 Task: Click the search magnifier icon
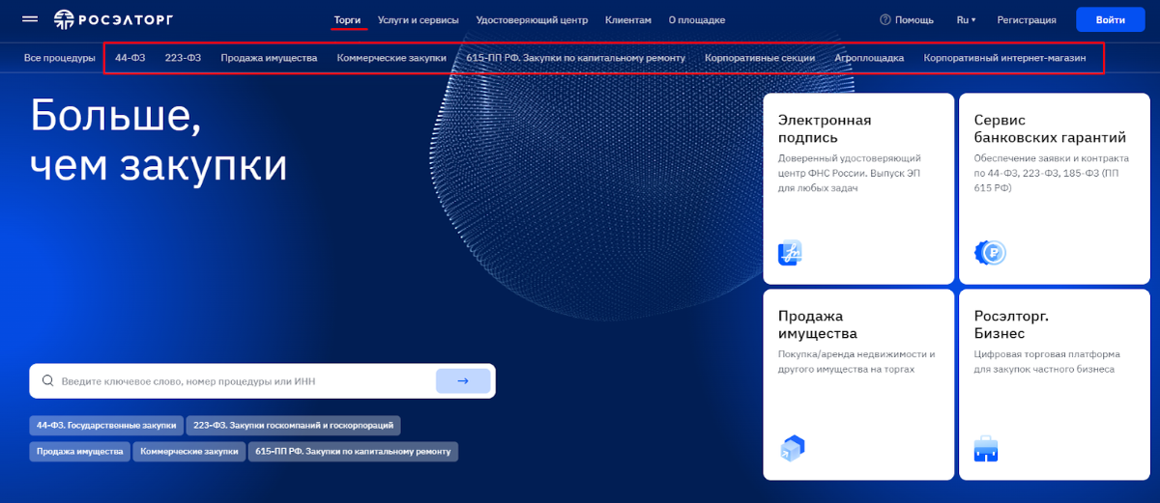(x=47, y=381)
